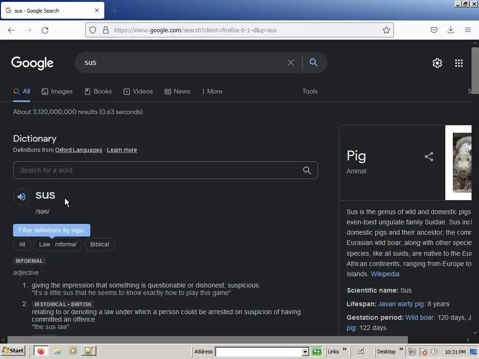Open the More search options menu
Viewport: 479px width, 359px height.
pos(212,91)
